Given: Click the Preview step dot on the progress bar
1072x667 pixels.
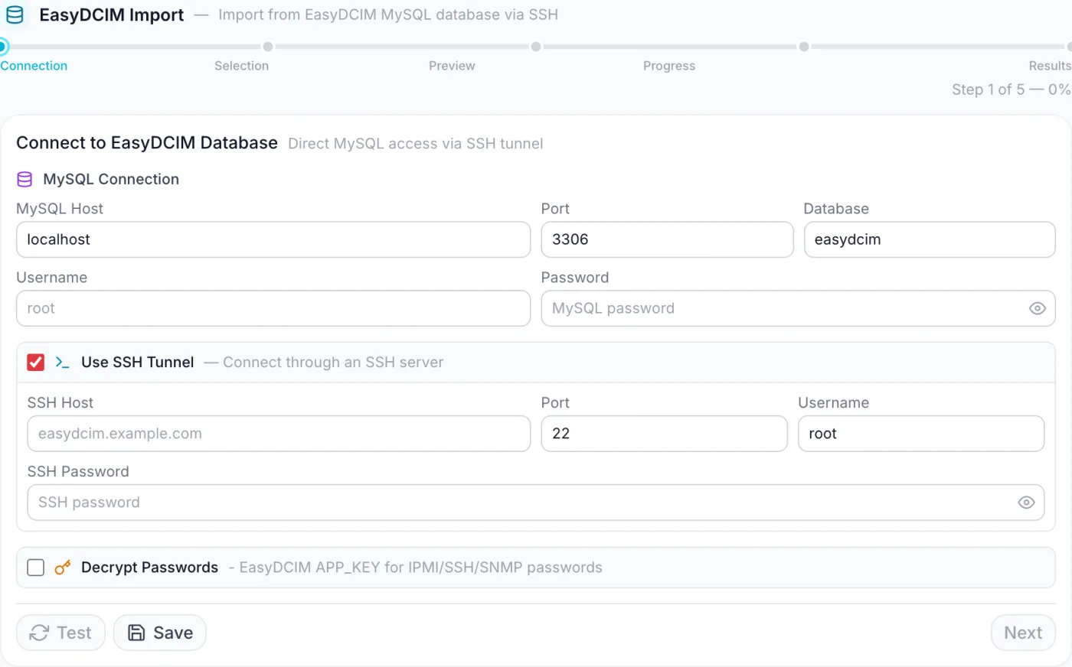Looking at the screenshot, I should [536, 47].
